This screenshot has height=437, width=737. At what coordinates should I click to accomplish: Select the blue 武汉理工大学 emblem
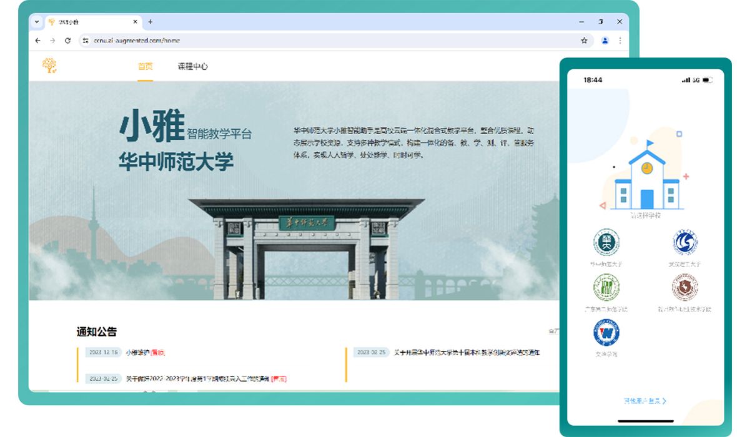point(685,242)
